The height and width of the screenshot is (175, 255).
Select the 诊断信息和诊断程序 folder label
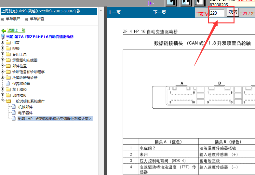(29, 72)
